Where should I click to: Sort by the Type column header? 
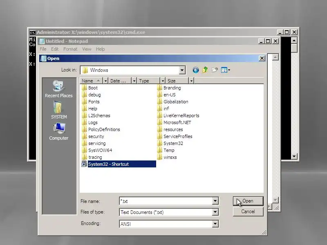pyautogui.click(x=148, y=80)
